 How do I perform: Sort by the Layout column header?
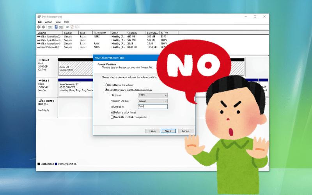tap(71, 33)
